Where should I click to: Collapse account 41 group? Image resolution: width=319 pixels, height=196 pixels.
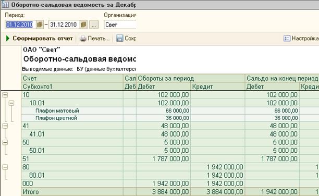coord(5,126)
